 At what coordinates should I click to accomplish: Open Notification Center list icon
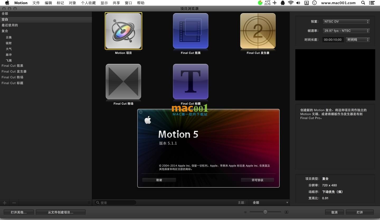click(x=372, y=3)
